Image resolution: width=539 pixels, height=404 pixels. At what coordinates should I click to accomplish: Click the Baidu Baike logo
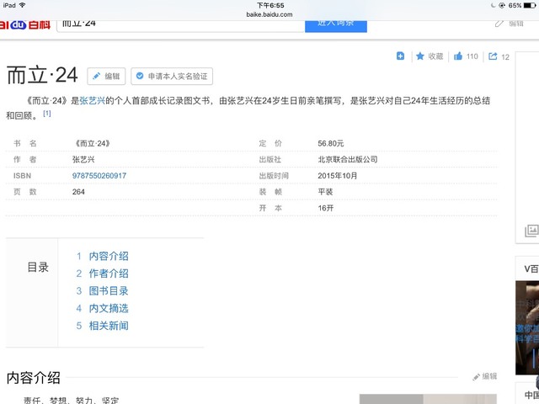(24, 24)
